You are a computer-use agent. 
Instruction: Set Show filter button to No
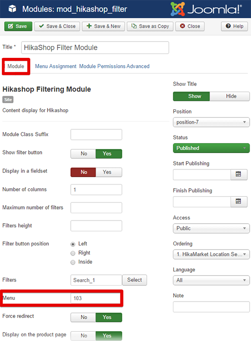pos(84,154)
